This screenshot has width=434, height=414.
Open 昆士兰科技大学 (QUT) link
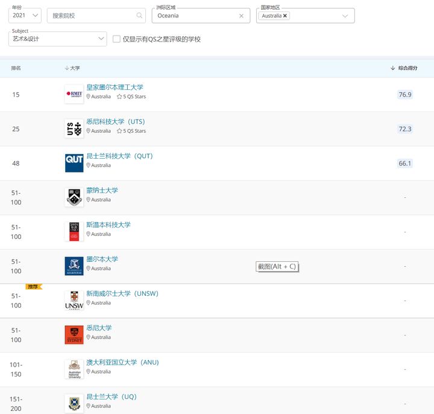tap(119, 156)
